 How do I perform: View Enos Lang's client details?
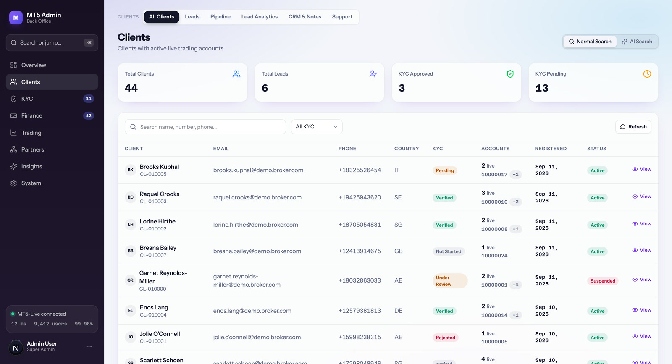coord(642,310)
